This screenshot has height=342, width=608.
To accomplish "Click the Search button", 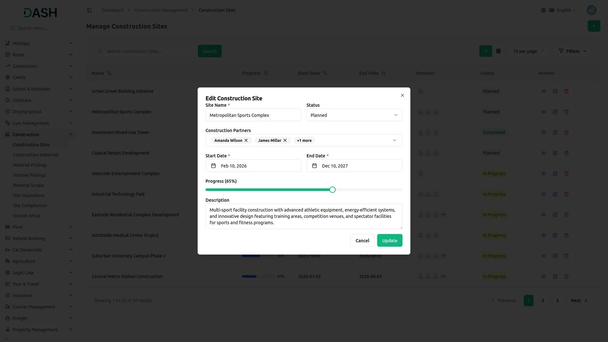I will (x=210, y=51).
